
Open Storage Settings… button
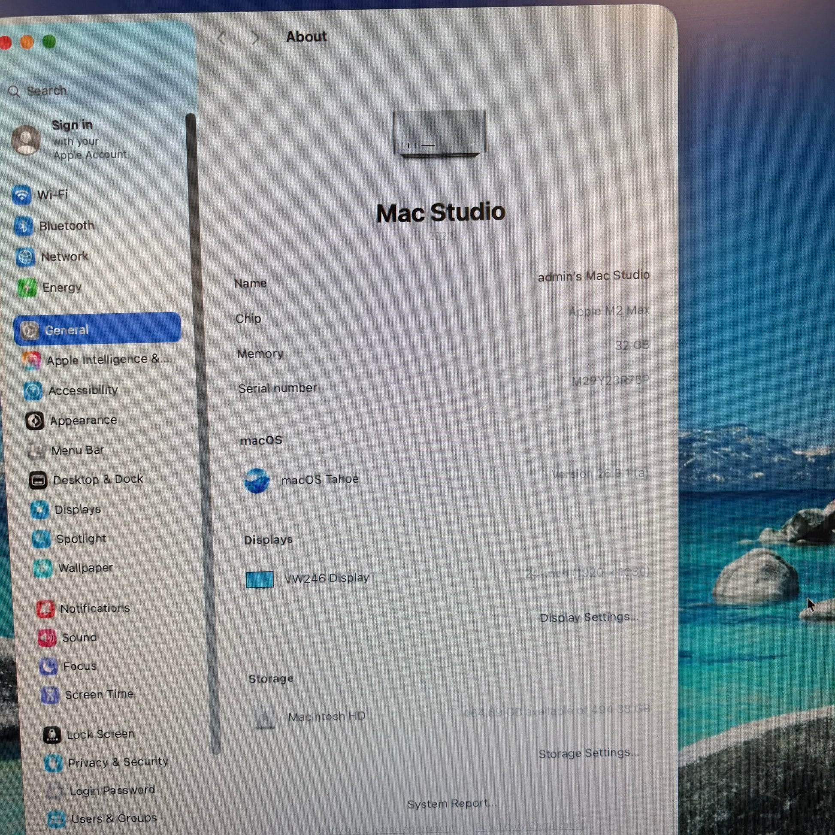[588, 753]
